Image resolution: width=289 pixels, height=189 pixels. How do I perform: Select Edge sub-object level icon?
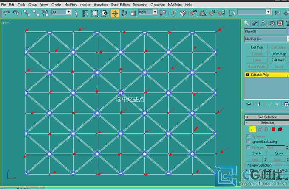(260, 129)
